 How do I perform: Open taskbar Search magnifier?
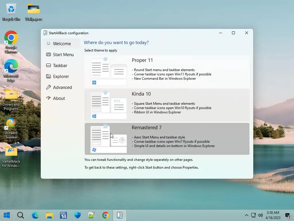[21, 215]
